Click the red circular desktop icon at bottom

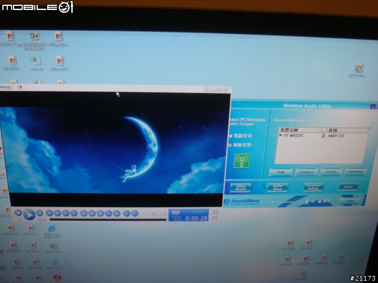[57, 279]
